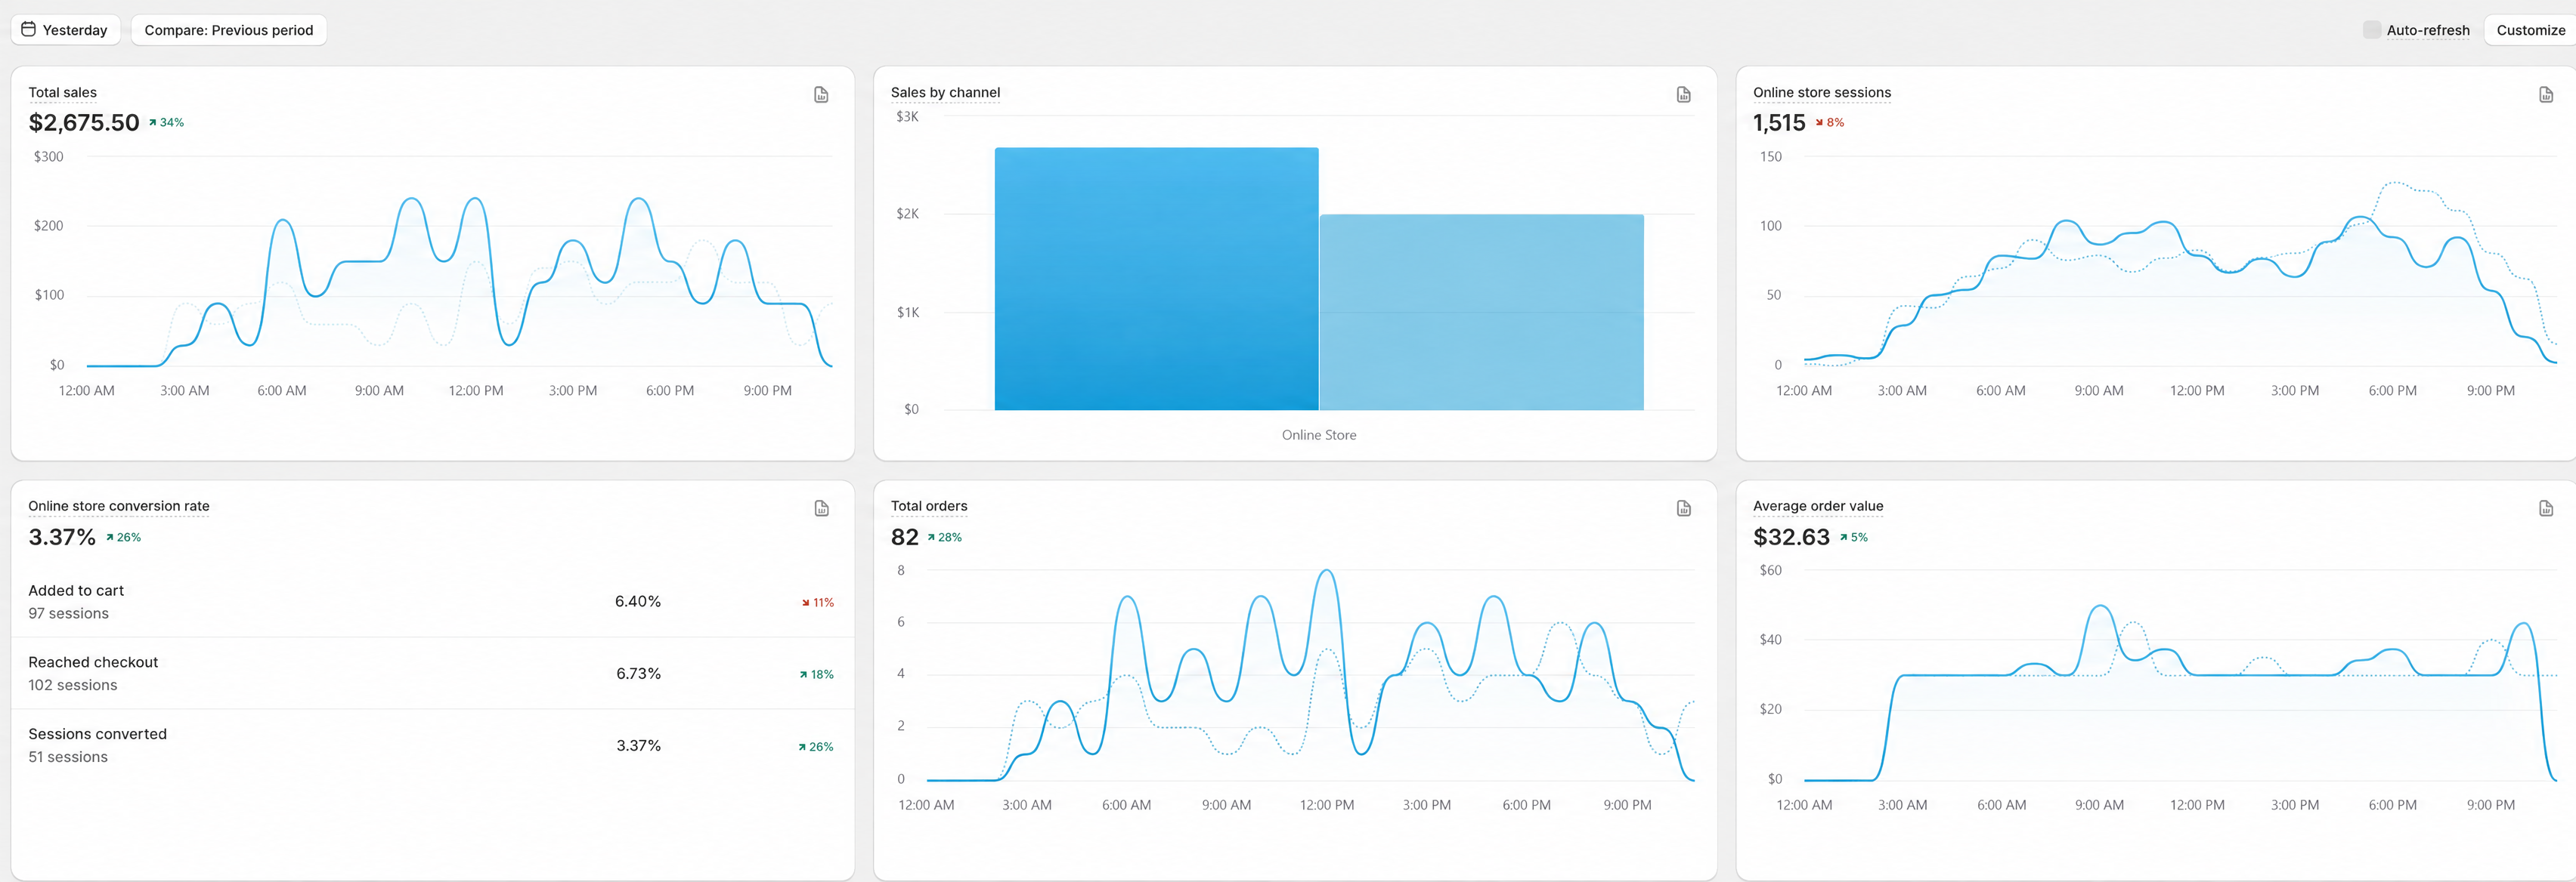Open the Average order value report icon
Viewport: 2576px width, 882px height.
click(2545, 508)
